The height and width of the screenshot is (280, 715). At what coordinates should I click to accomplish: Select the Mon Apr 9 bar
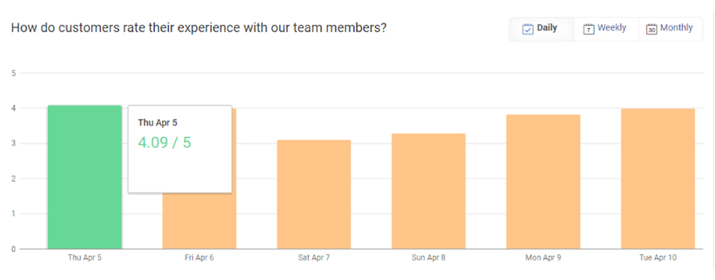tap(543, 181)
